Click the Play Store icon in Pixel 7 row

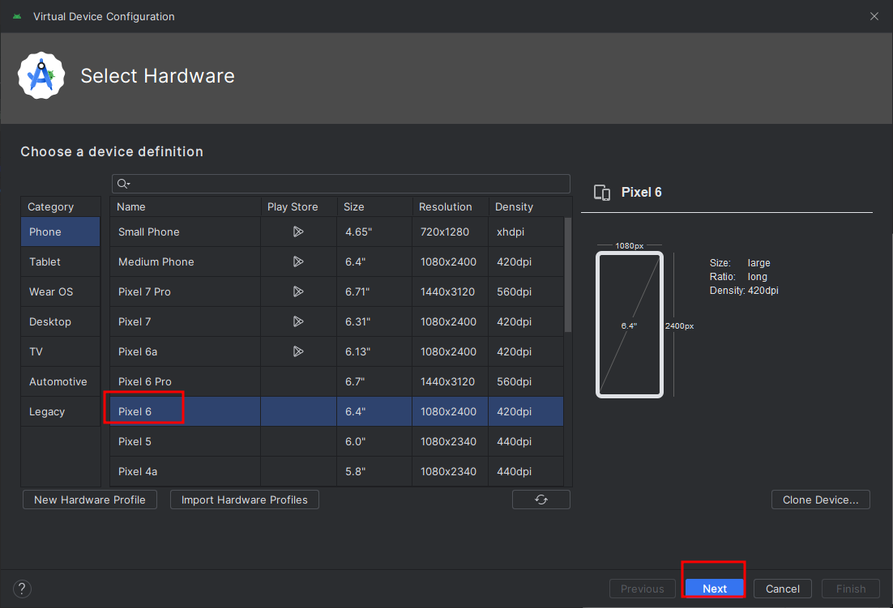(x=298, y=321)
